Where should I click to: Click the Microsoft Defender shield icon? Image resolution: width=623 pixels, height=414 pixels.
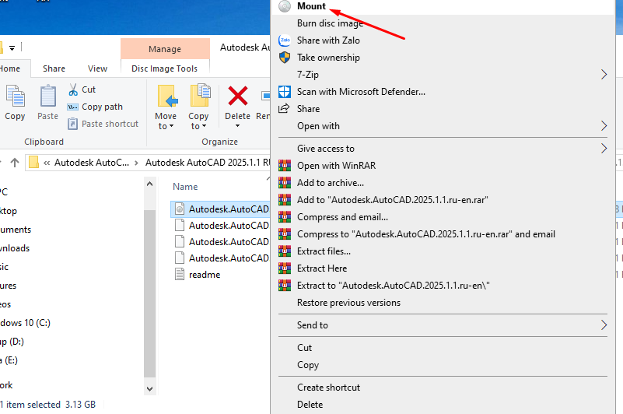[285, 92]
